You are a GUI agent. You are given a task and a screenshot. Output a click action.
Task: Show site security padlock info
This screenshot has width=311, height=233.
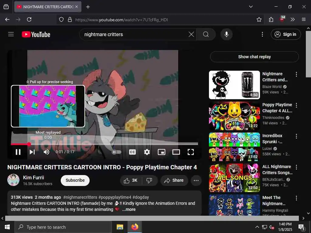point(70,19)
